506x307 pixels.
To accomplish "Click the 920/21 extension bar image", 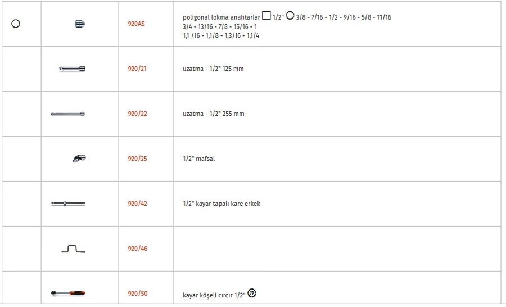I will (73, 69).
